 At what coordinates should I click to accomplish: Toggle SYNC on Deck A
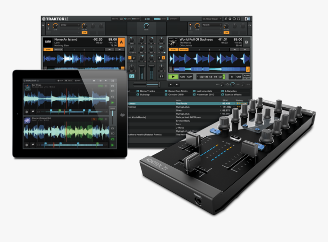[x=48, y=49]
